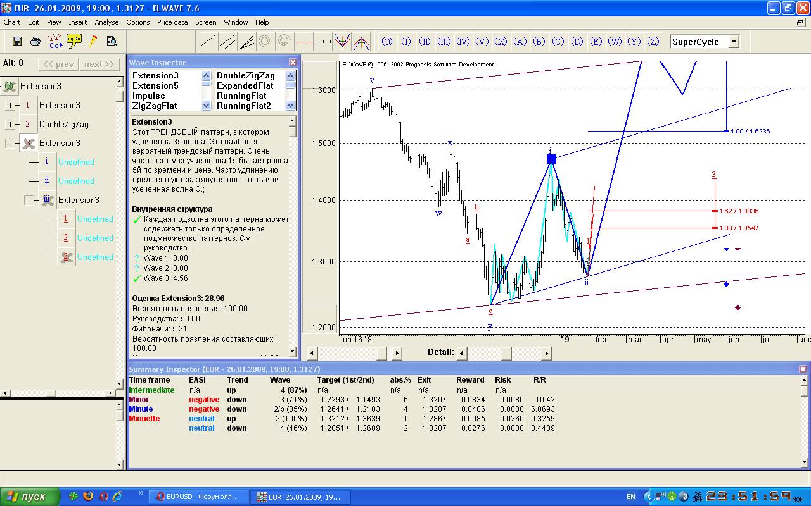This screenshot has height=506, width=811.
Task: Select the Impulse pattern in left list
Action: 148,96
